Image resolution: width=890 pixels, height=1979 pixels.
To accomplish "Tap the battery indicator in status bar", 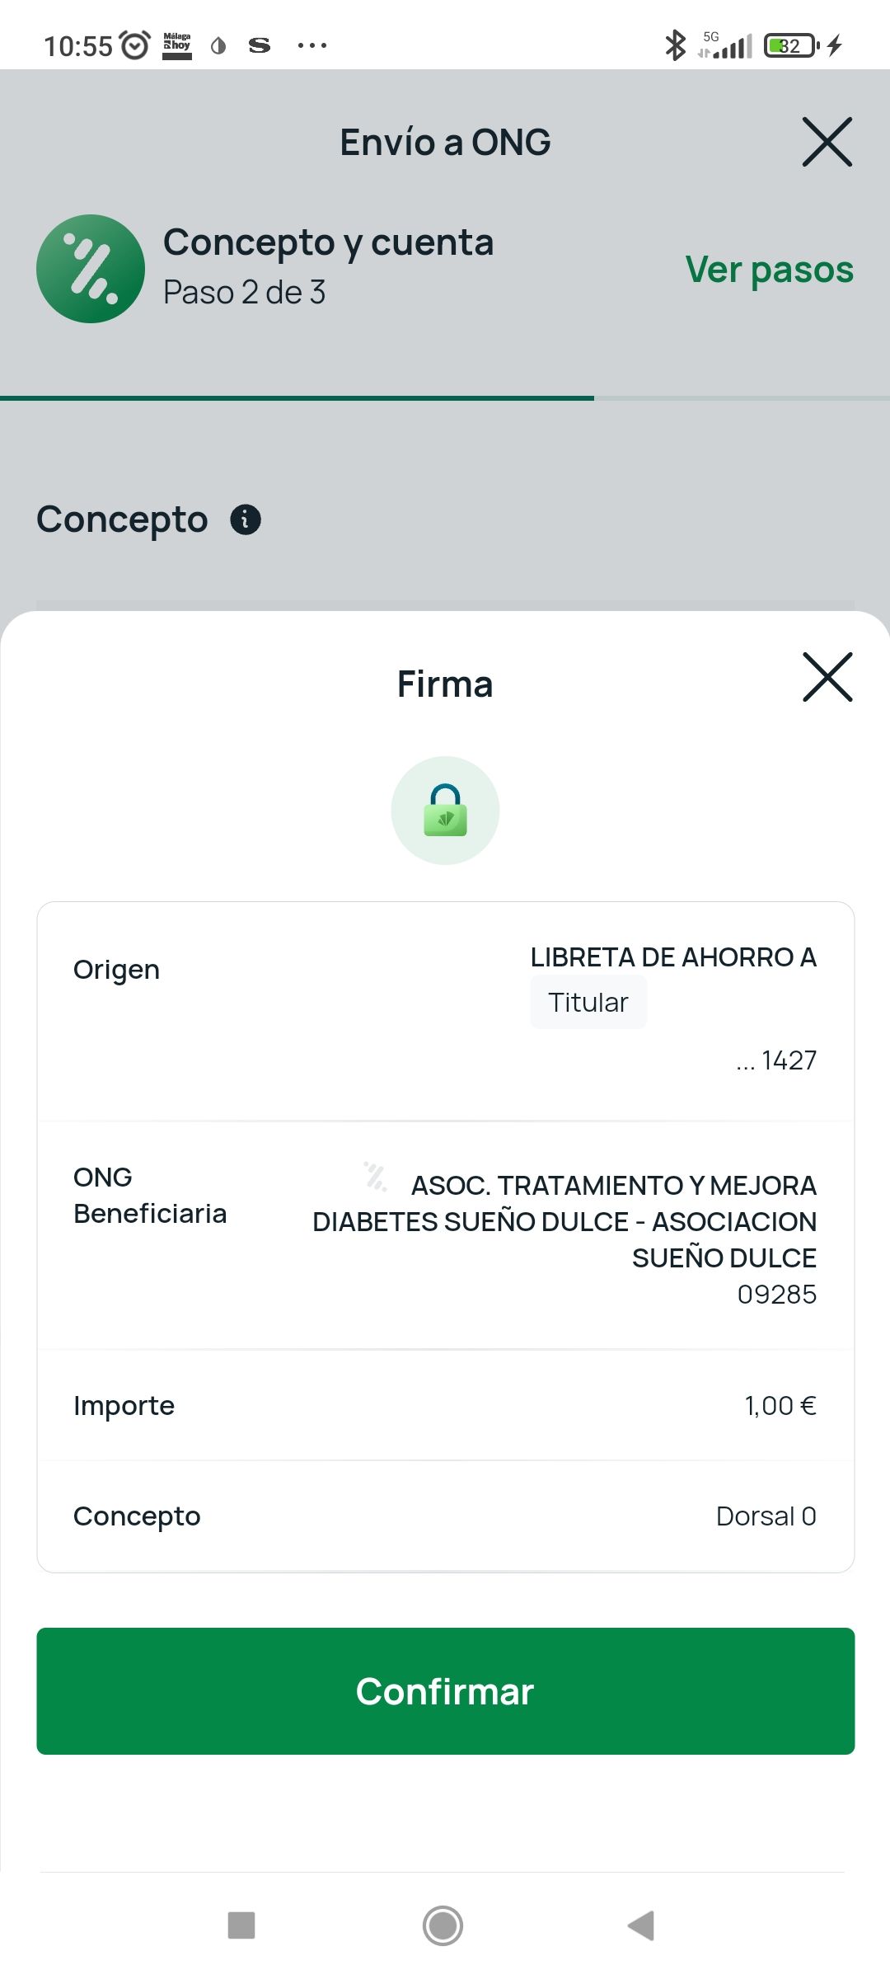I will point(791,45).
